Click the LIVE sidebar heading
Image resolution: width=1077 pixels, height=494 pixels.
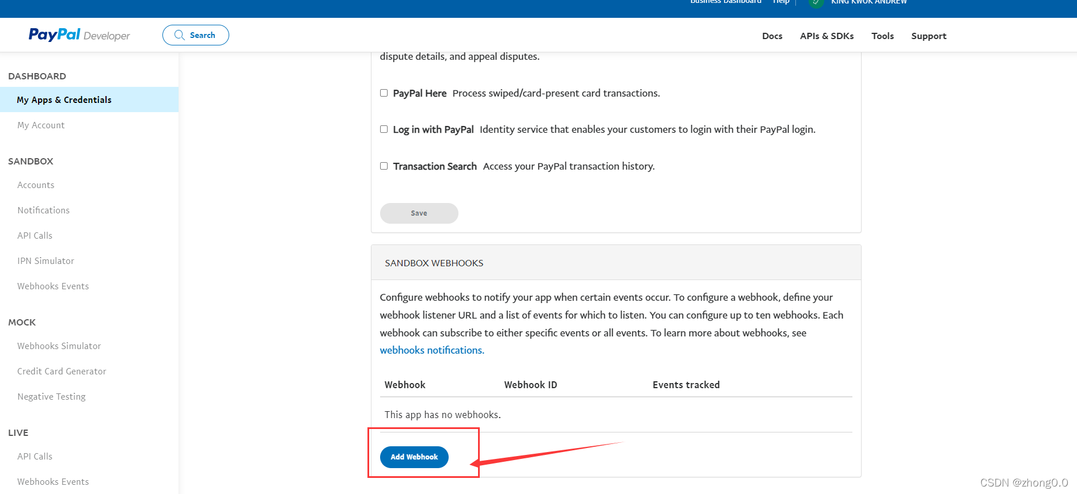(18, 432)
